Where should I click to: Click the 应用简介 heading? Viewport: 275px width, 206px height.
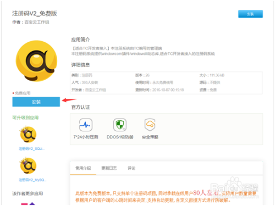(80, 40)
